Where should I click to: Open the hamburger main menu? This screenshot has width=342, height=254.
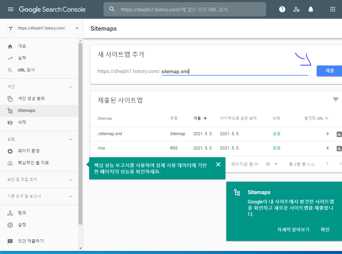[x=11, y=9]
